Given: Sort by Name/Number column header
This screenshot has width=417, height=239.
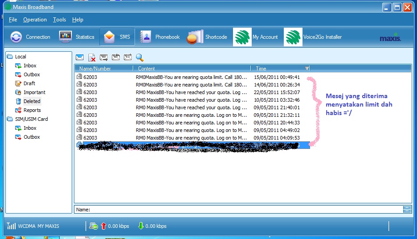Looking at the screenshot, I should [104, 68].
